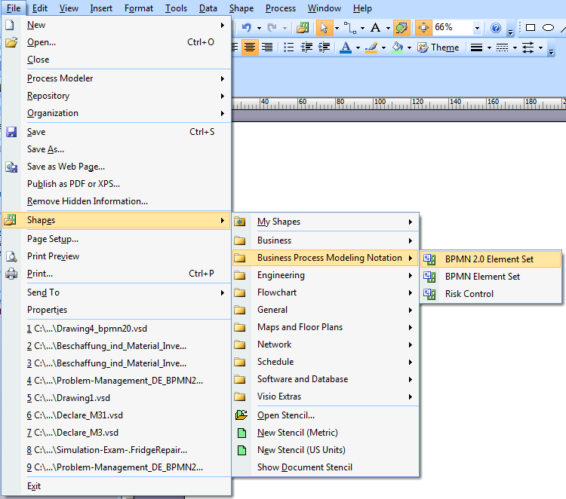The width and height of the screenshot is (566, 499).
Task: Open the Format menu
Action: coord(139,8)
